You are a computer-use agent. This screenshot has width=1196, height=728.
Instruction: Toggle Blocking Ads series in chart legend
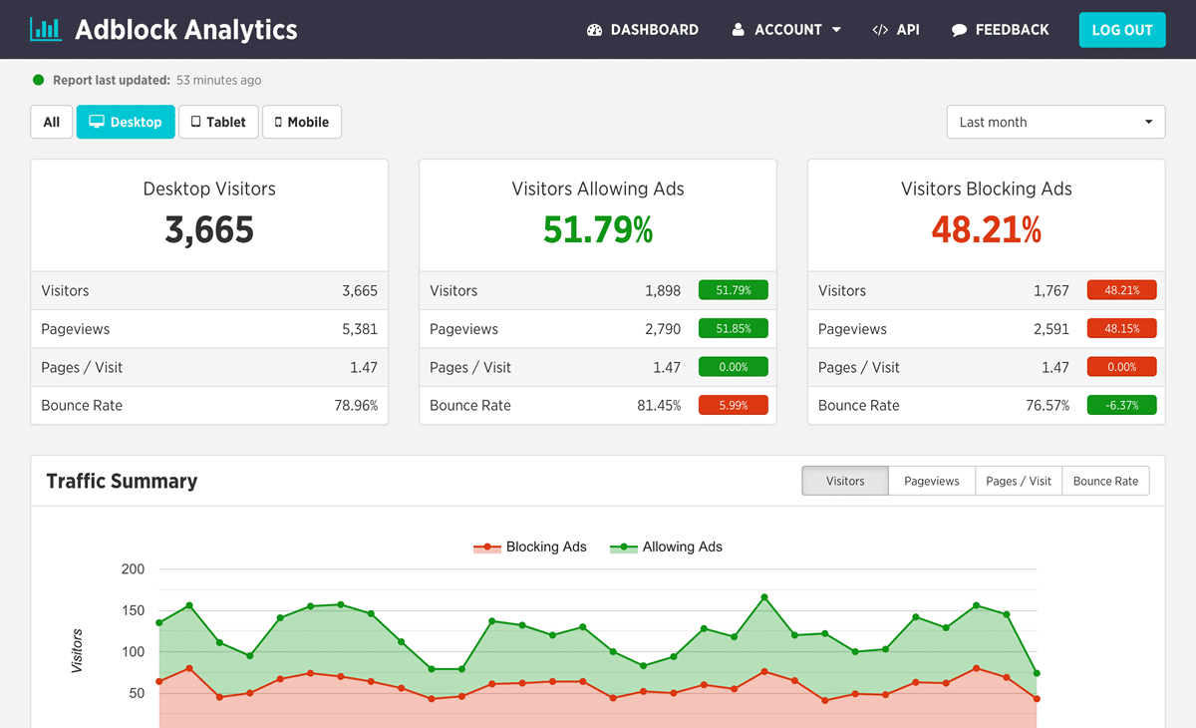[x=530, y=546]
